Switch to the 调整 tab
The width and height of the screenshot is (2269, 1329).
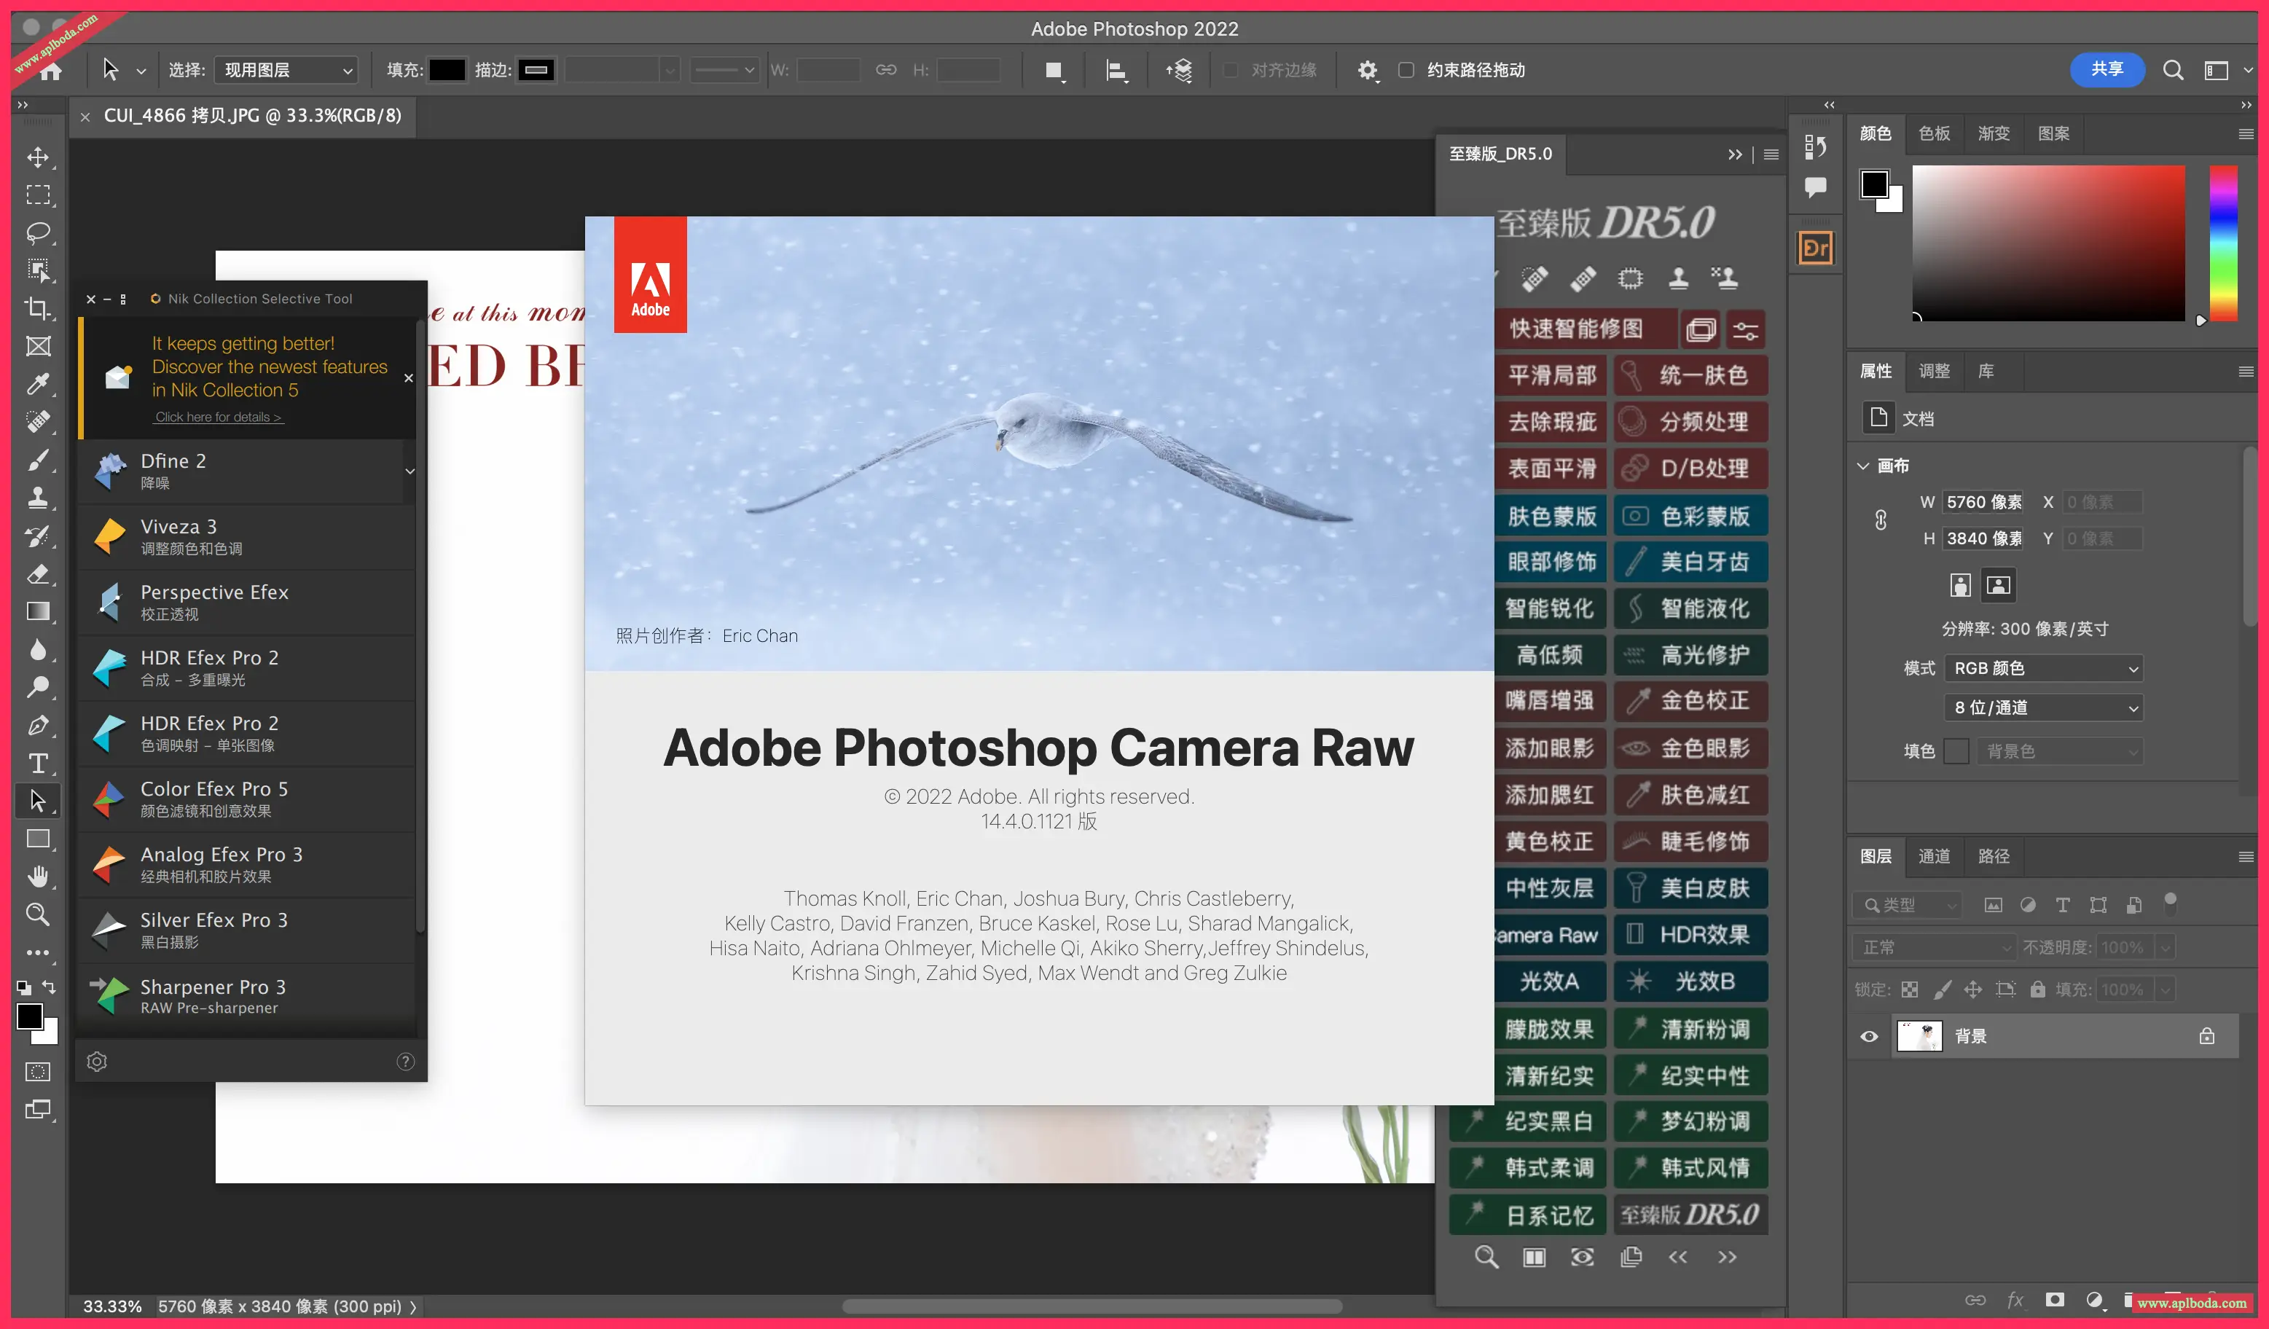pyautogui.click(x=1934, y=371)
